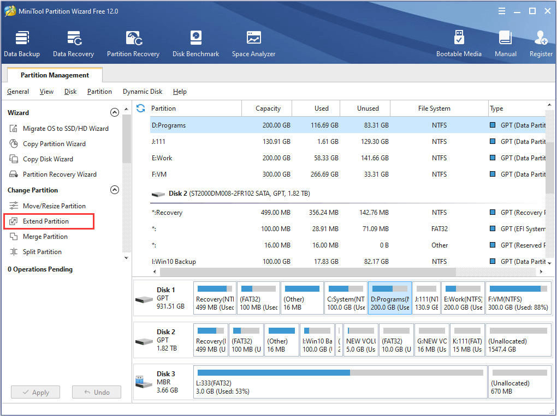Sort by Unused column header
This screenshot has width=557, height=416.
[365, 108]
